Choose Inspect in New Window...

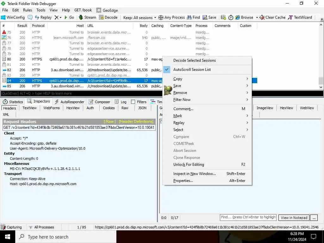[208, 174]
